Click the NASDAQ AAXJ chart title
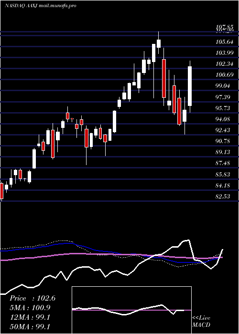Screen dimensions: 239x334 40,6
